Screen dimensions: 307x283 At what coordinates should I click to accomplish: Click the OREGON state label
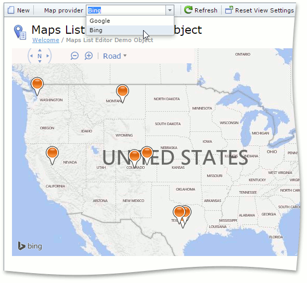pos(47,128)
